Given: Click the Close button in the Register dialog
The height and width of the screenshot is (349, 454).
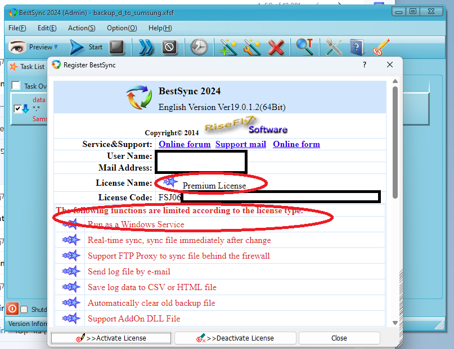Looking at the screenshot, I should point(339,338).
